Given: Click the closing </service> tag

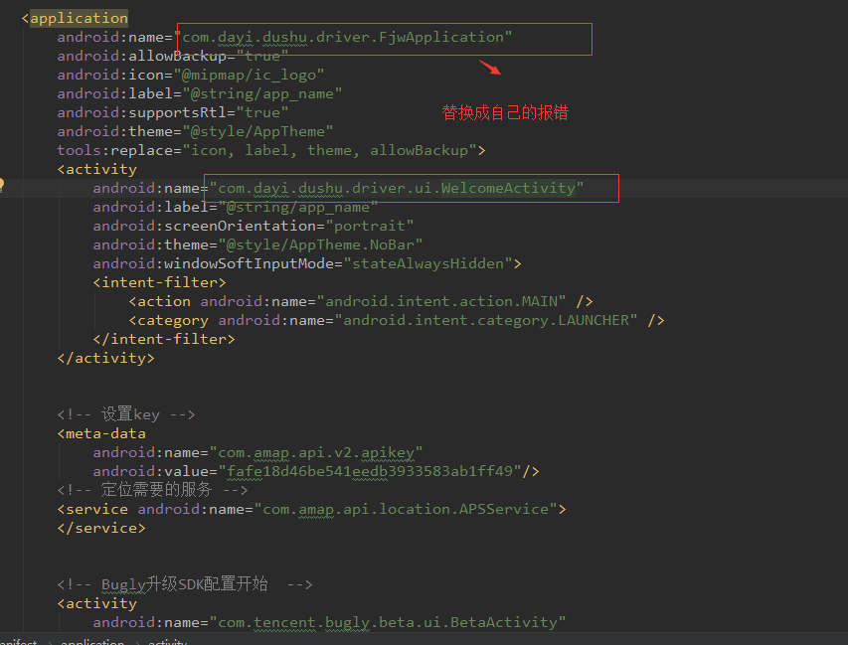Looking at the screenshot, I should (x=101, y=528).
